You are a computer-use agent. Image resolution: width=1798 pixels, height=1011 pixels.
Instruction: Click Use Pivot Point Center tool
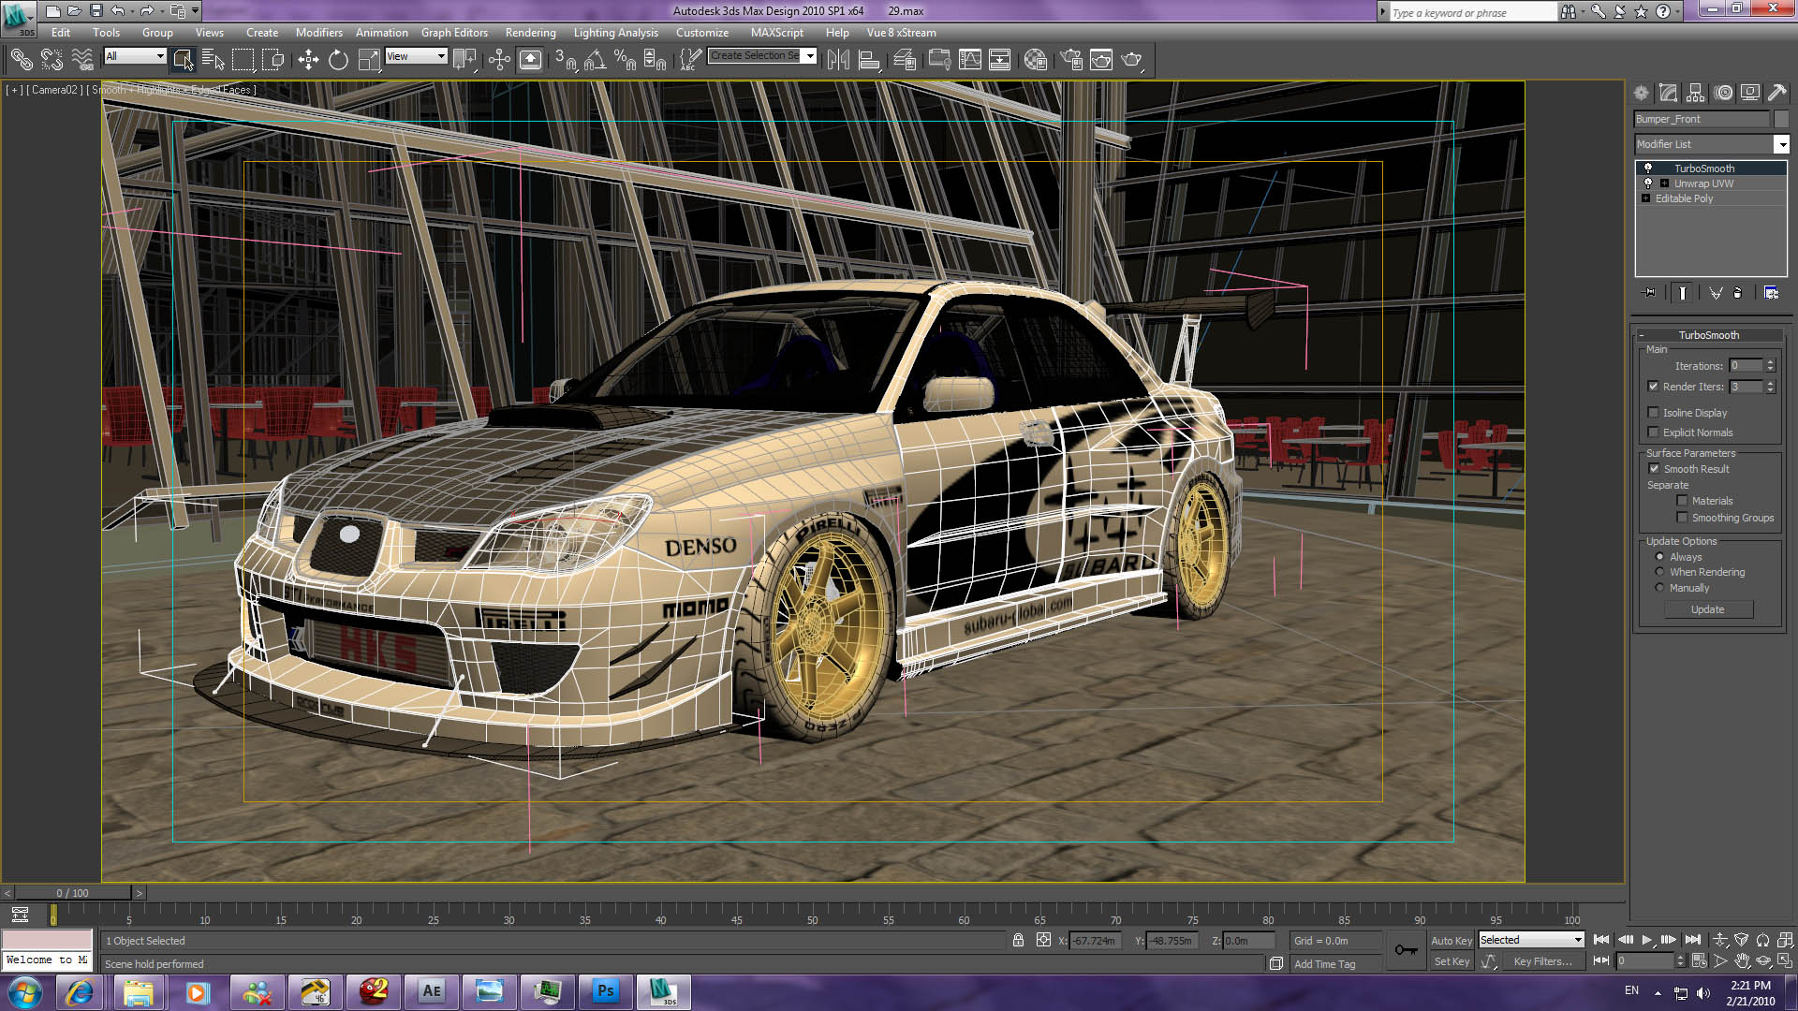(x=464, y=60)
